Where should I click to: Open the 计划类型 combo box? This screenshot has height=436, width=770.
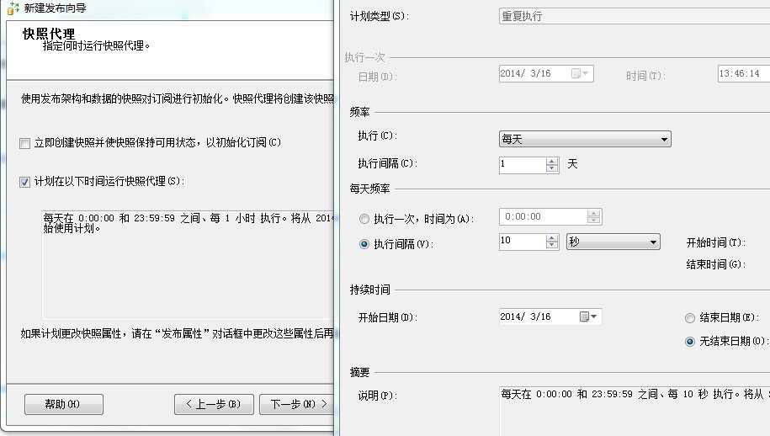(635, 16)
